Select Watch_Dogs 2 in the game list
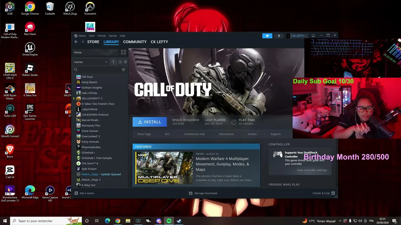 [x=91, y=180]
